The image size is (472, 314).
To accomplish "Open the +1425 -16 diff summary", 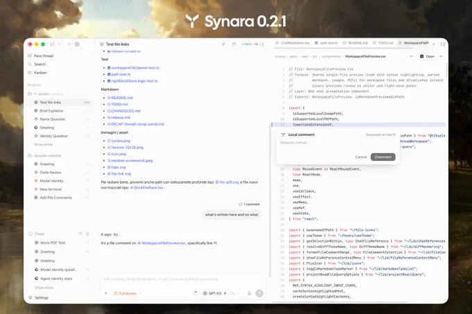I will [x=250, y=44].
